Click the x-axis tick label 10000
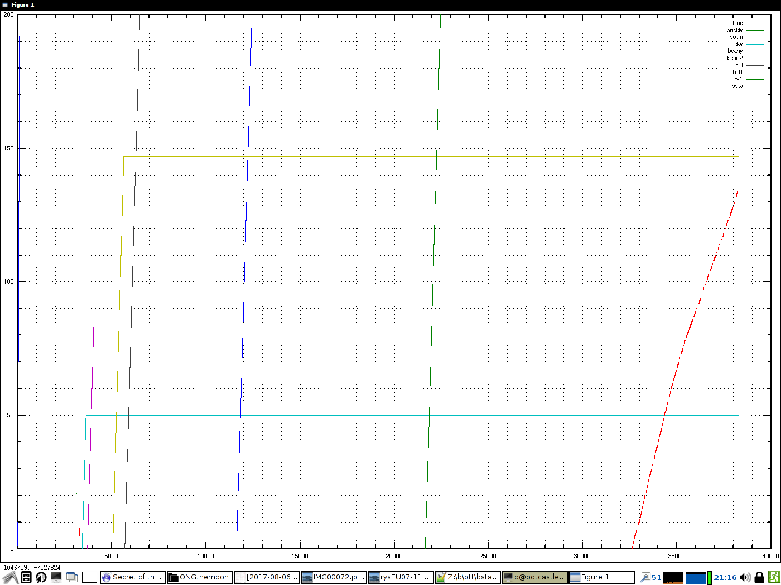 (x=205, y=556)
